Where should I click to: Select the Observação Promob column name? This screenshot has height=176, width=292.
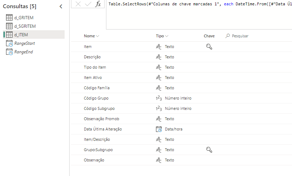tap(101, 119)
